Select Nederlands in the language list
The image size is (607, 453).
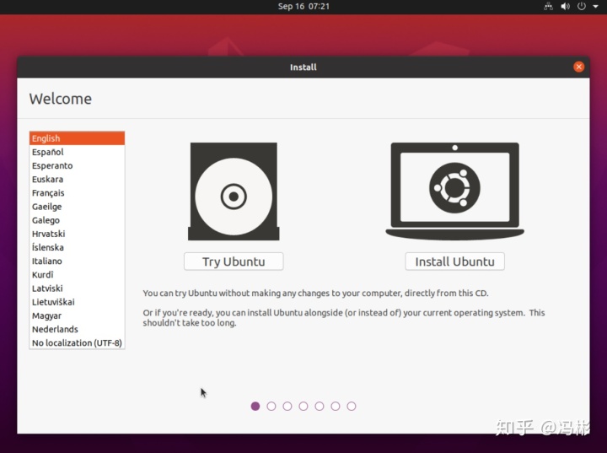click(77, 329)
